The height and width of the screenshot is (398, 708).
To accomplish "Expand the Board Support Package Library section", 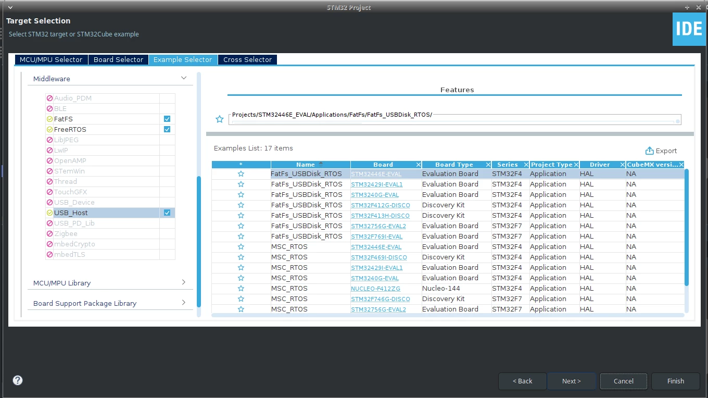I will coord(110,303).
